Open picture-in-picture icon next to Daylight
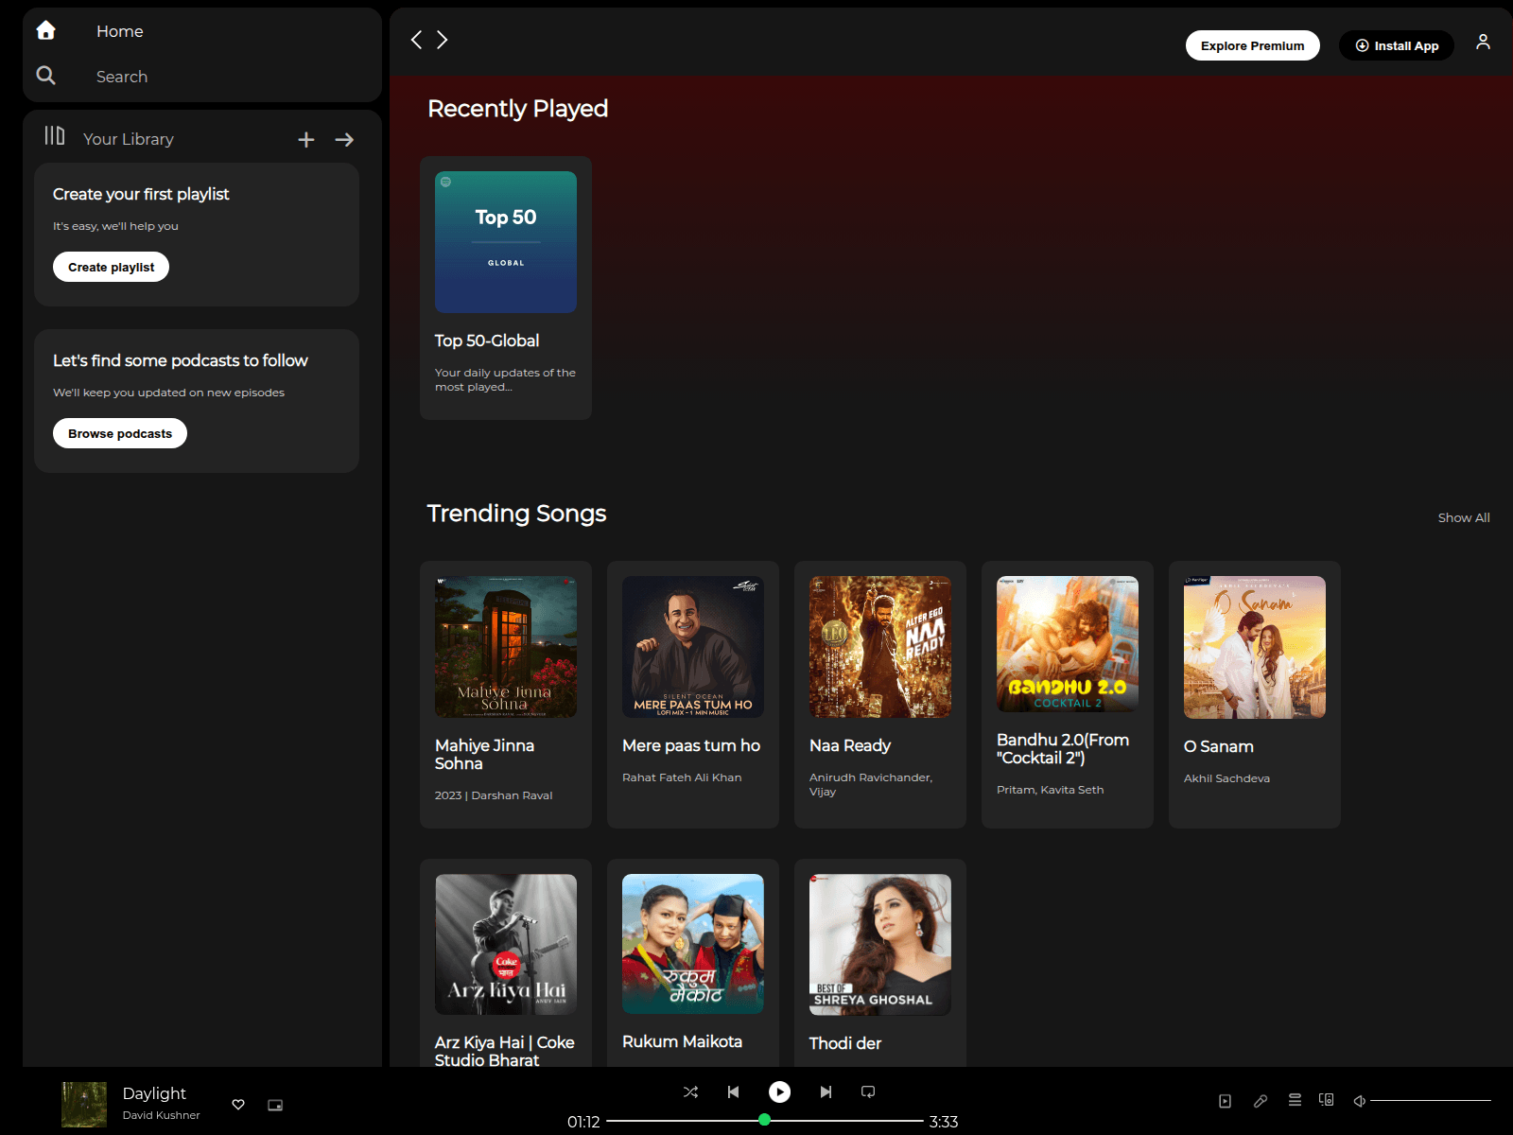 tap(275, 1105)
